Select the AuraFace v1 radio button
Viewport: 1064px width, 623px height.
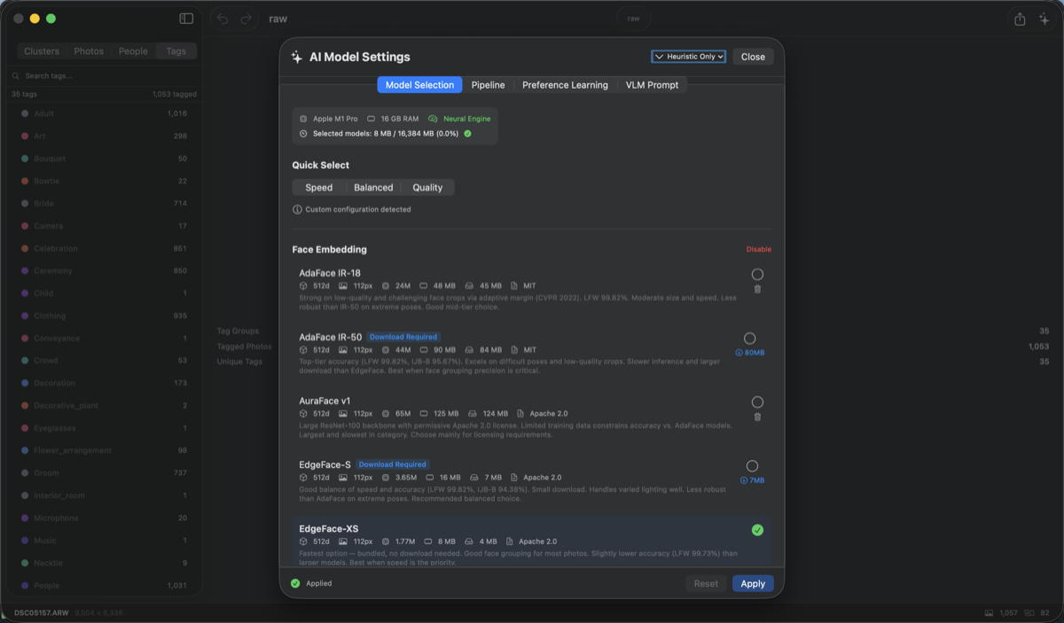pos(757,402)
